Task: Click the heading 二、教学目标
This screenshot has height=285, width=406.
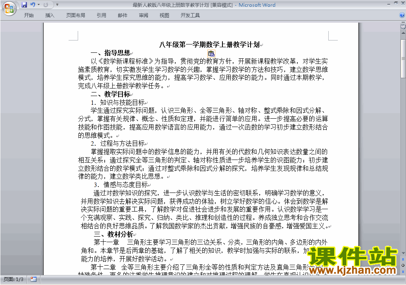Action: 110,94
